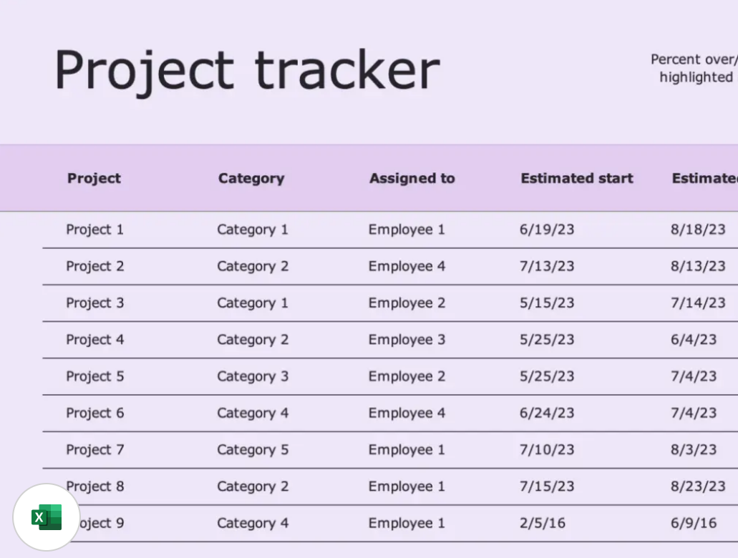Screen dimensions: 738x558
Task: Click the Excel icon badge
Action: point(47,517)
